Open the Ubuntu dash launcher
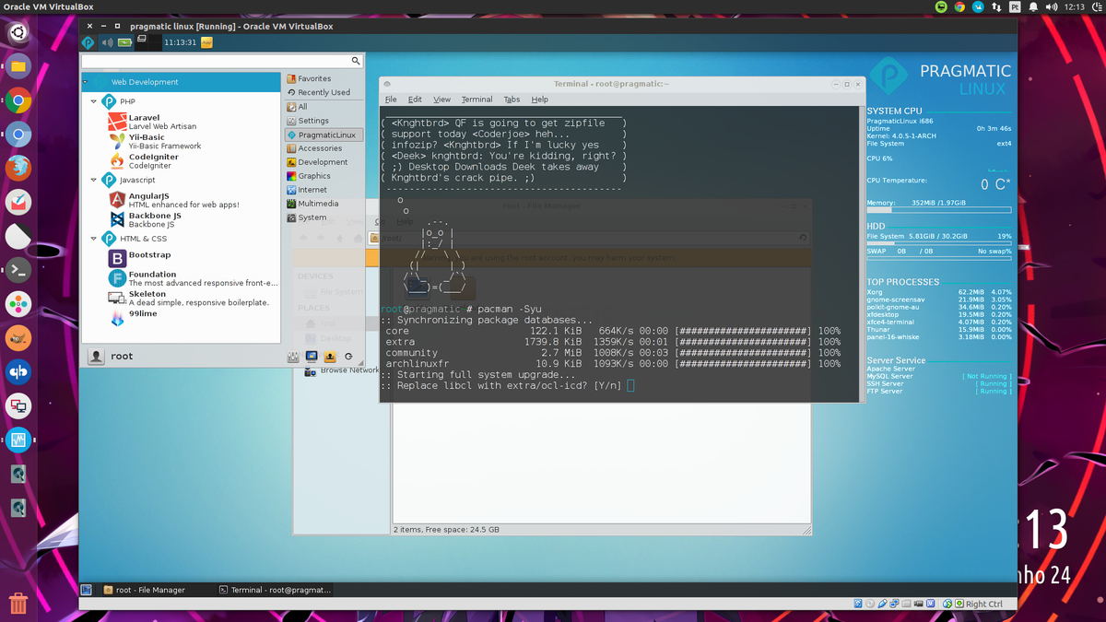The image size is (1106, 622). [18, 33]
